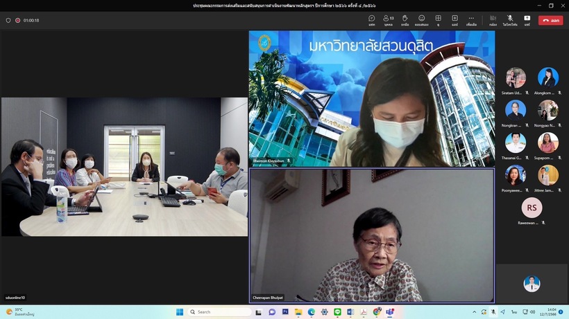Open the weather widget showing 35°C
This screenshot has width=569, height=319.
(20, 312)
